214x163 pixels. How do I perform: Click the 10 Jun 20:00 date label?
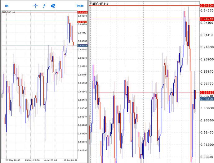70,160
